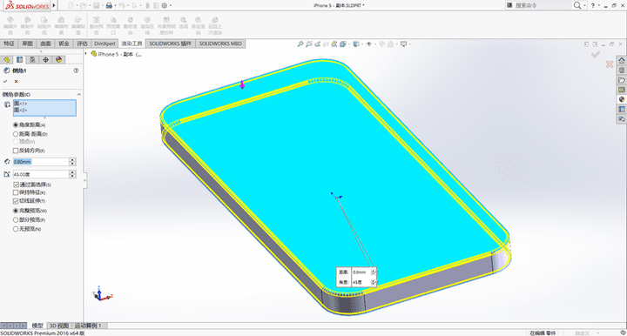This screenshot has width=627, height=336.
Task: Click the Previous View icon
Action: 318,44
